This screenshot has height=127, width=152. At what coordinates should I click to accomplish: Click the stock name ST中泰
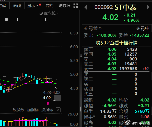tap(125, 7)
